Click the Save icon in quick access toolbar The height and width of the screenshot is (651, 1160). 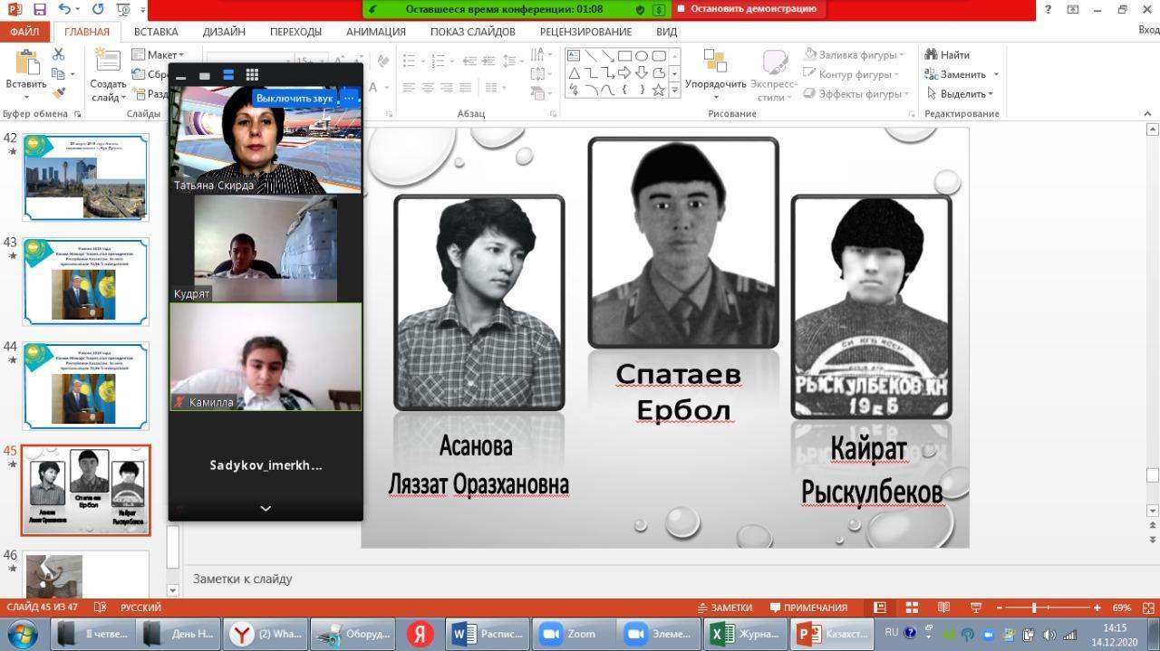(x=39, y=9)
